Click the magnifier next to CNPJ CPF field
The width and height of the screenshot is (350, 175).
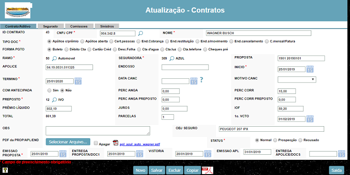[140, 34]
